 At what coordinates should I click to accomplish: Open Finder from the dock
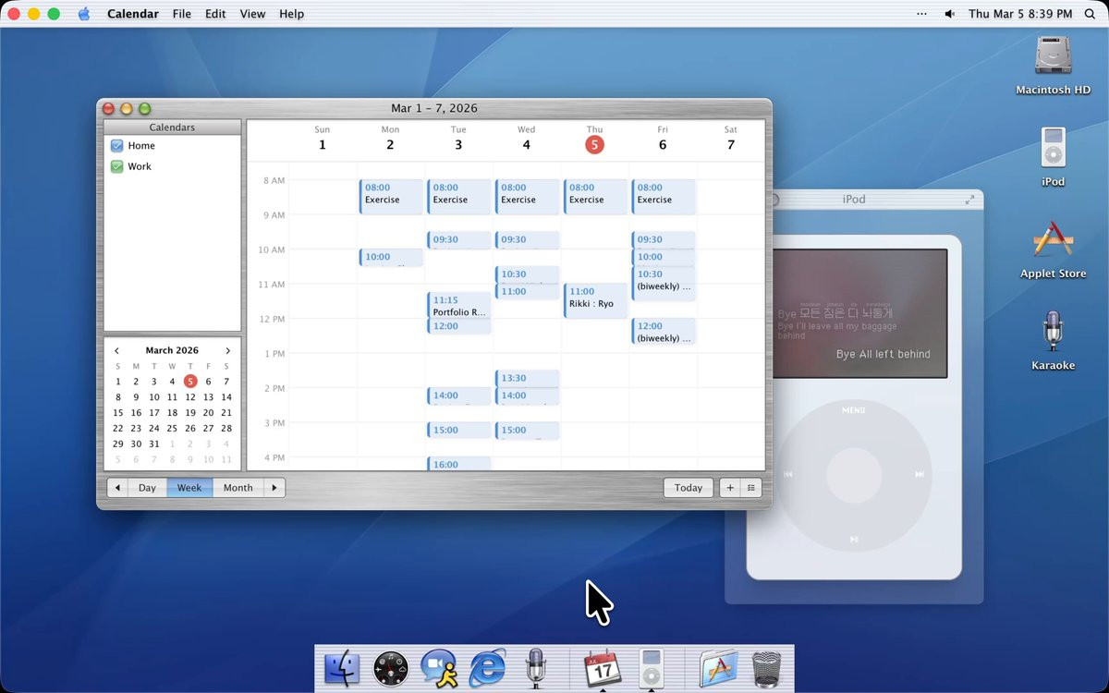(343, 668)
